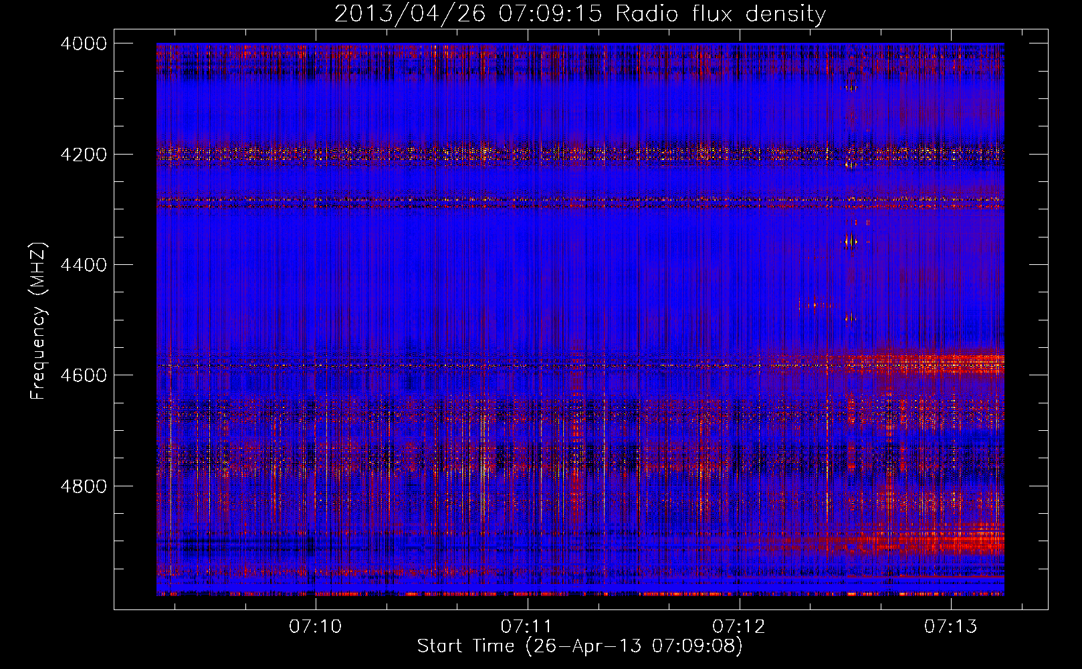Click the 4000 frequency tick label
The width and height of the screenshot is (1082, 669).
pos(84,43)
